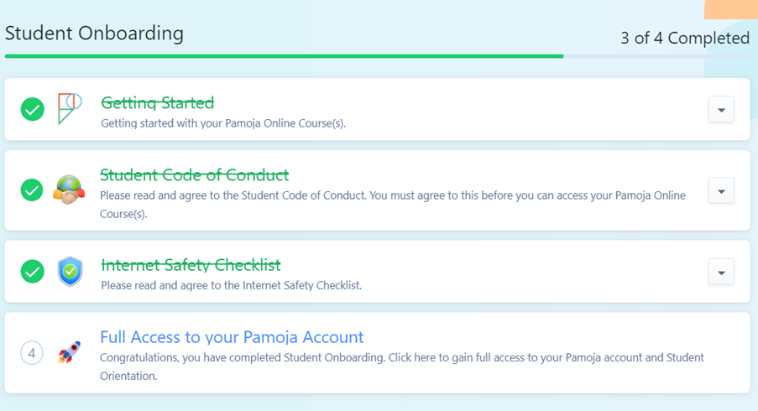This screenshot has width=758, height=411.
Task: Click green checkmark beside Internet Safety Checklist
Action: point(33,272)
